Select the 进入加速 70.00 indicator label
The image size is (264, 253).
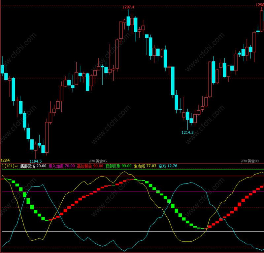click(62, 166)
